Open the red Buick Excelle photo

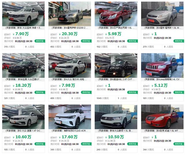click(x=162, y=117)
